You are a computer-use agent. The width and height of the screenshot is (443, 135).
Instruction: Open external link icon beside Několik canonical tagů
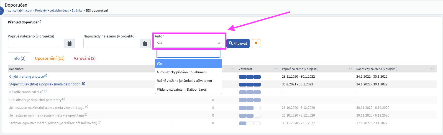coord(45,91)
